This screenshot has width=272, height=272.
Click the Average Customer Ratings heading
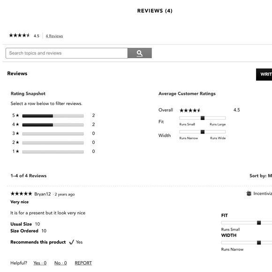187,94
